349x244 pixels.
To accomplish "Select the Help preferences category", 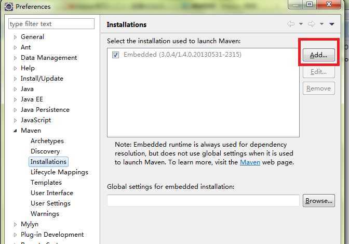I will point(28,68).
